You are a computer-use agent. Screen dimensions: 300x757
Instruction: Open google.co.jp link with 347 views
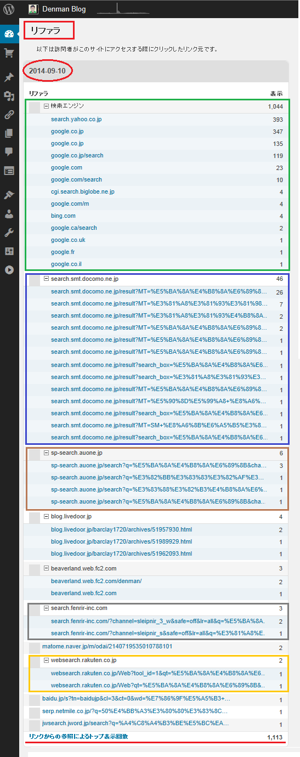(x=67, y=132)
